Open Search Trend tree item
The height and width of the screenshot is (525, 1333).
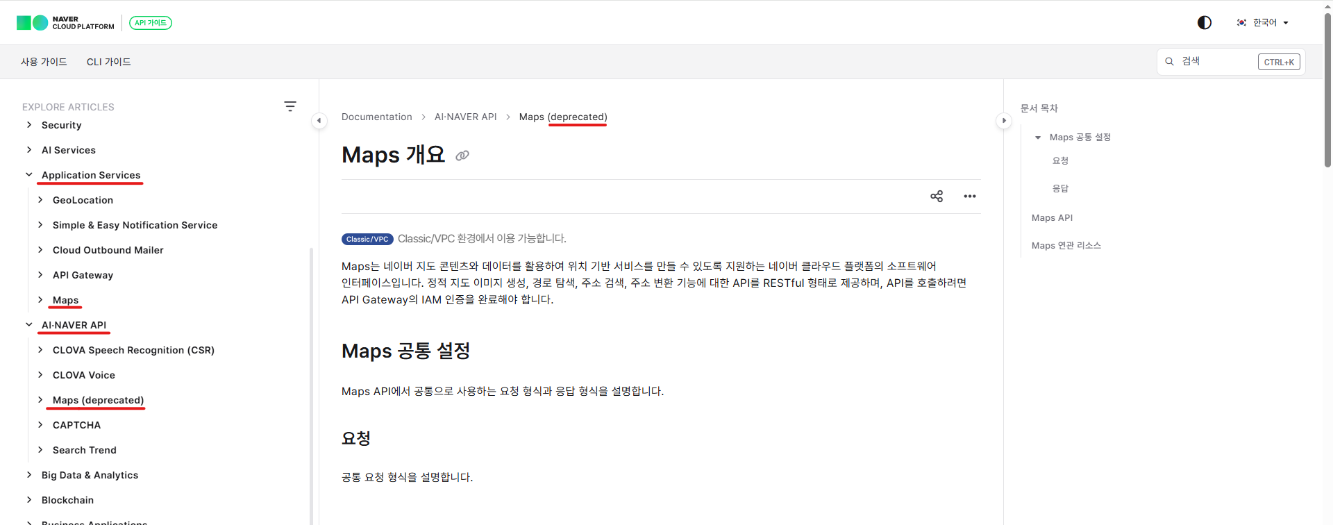tap(85, 450)
